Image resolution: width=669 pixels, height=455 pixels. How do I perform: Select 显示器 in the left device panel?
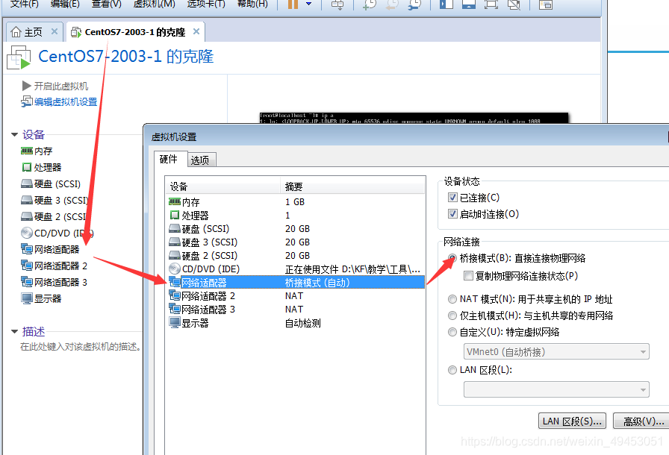[x=41, y=298]
